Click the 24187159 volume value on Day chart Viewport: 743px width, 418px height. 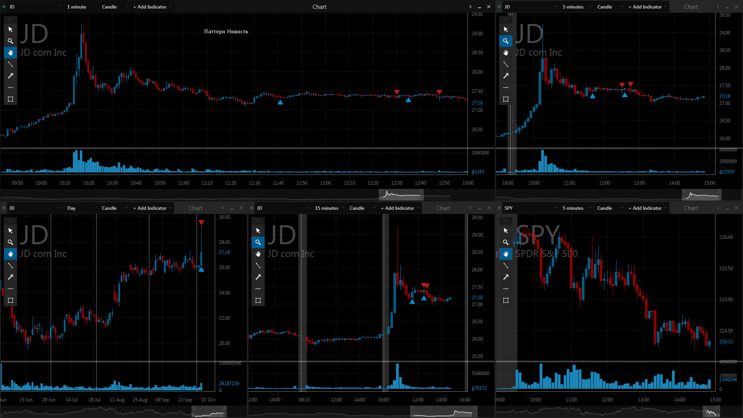pyautogui.click(x=229, y=384)
